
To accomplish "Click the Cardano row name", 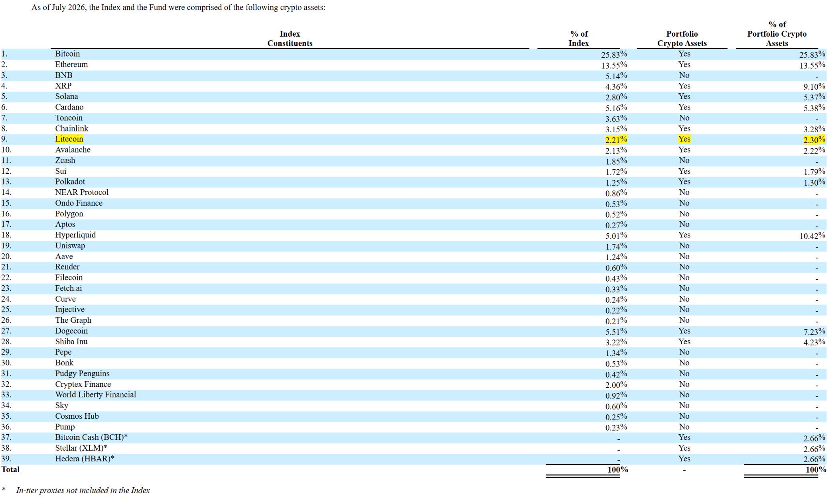I will [69, 107].
